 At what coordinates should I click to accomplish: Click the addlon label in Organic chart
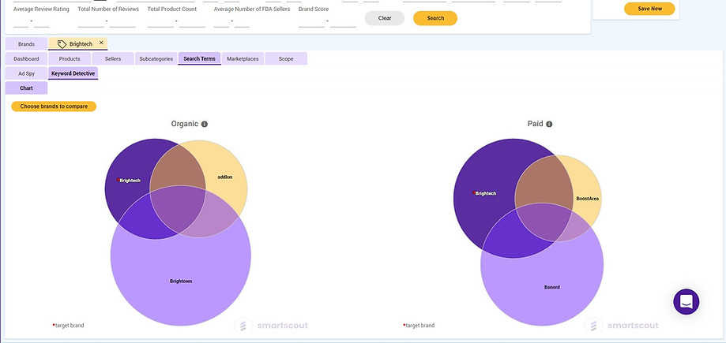[225, 177]
